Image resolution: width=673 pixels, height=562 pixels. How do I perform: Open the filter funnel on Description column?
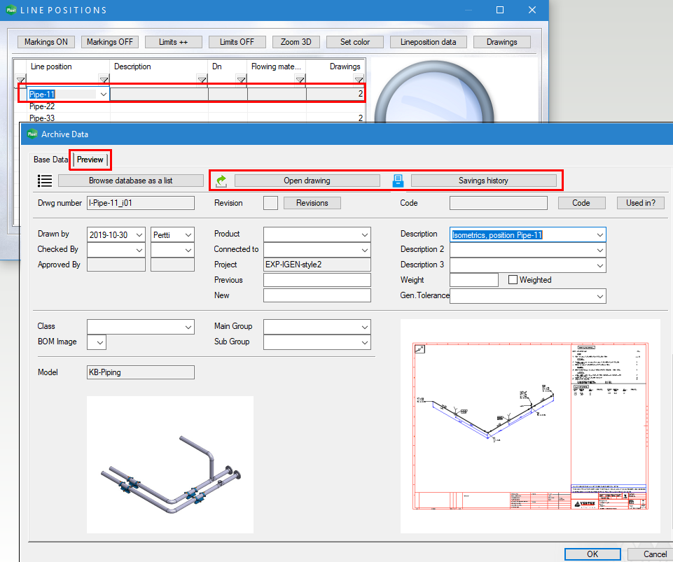pyautogui.click(x=202, y=80)
